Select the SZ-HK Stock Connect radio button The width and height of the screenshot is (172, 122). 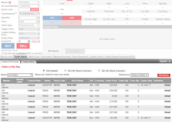click(99, 71)
